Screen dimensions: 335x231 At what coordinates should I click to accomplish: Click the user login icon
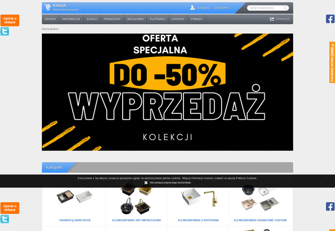tap(193, 8)
